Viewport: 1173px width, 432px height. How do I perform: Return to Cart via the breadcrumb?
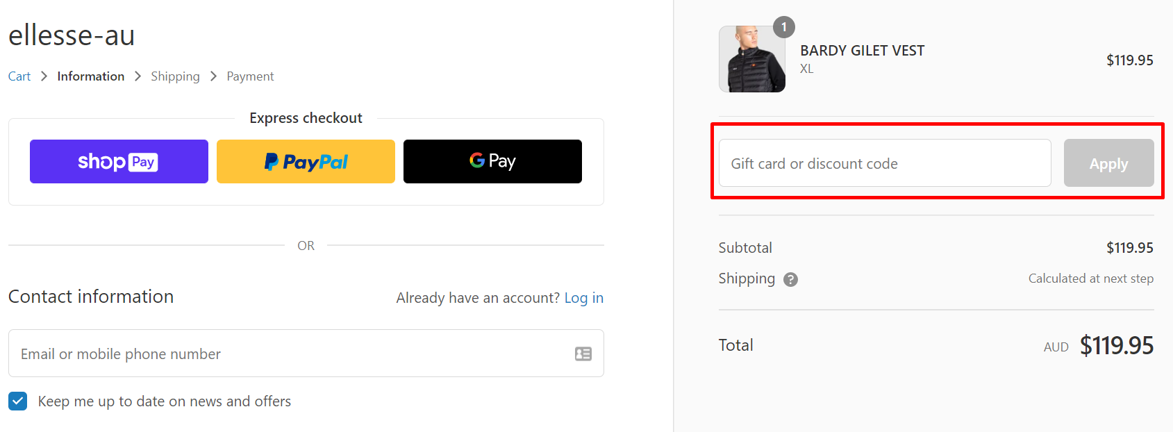coord(19,76)
